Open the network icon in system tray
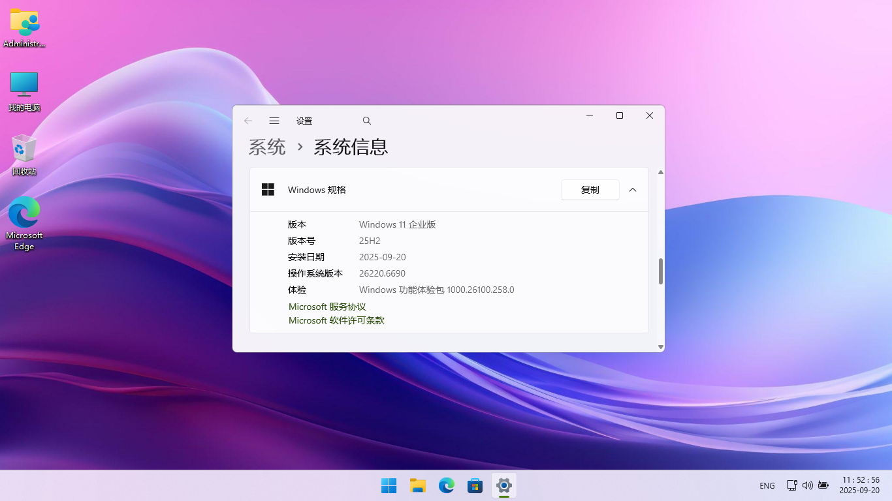The height and width of the screenshot is (501, 892). [x=791, y=485]
